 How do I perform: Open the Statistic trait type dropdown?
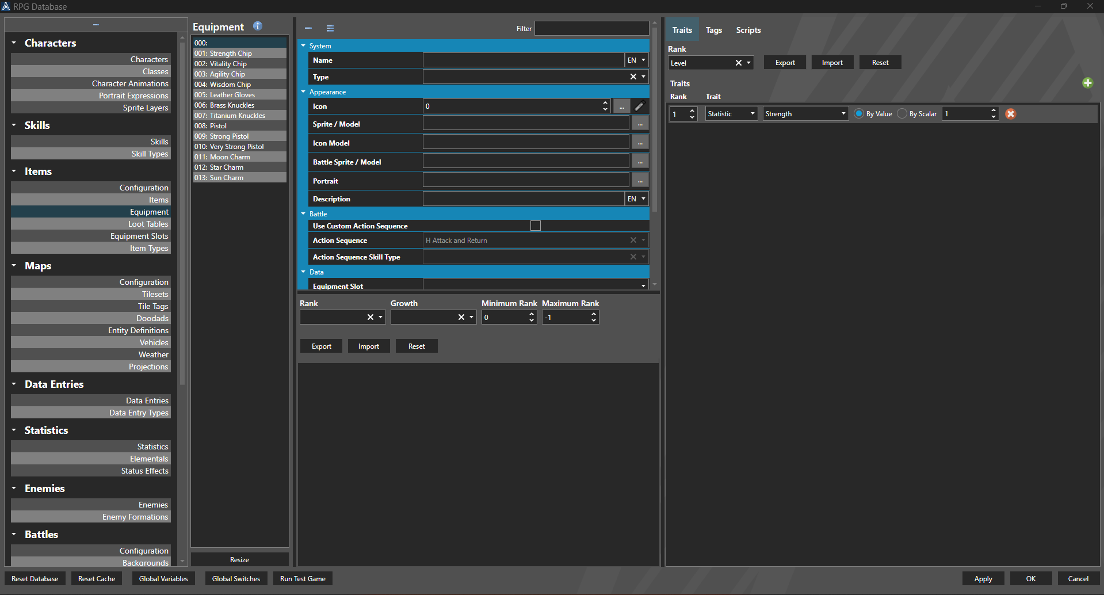[731, 114]
